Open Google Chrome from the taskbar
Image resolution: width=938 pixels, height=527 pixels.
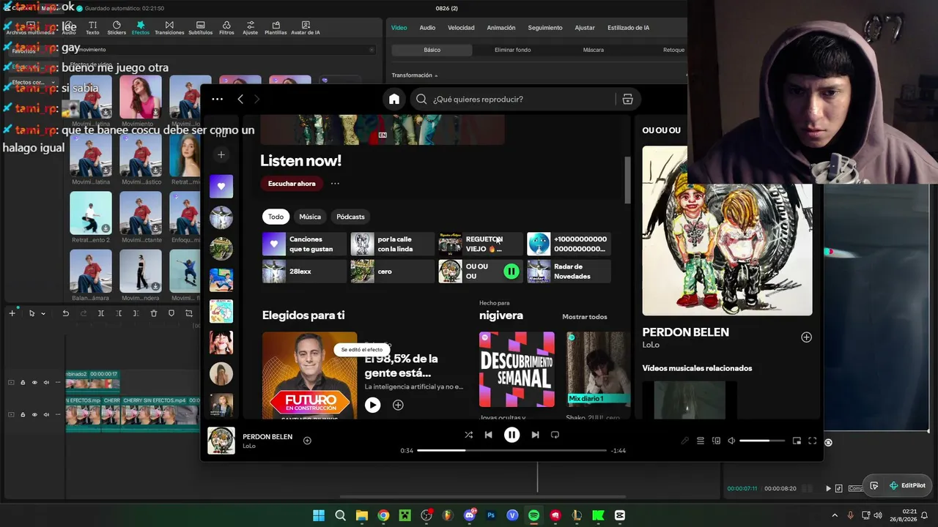click(383, 515)
